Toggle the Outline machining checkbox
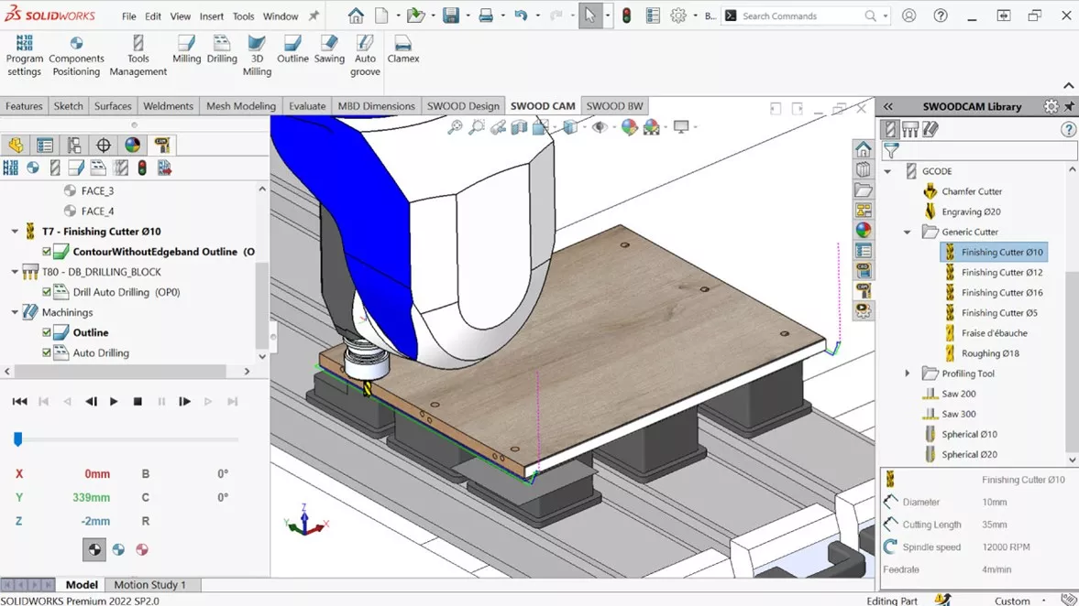The image size is (1079, 606). click(47, 332)
